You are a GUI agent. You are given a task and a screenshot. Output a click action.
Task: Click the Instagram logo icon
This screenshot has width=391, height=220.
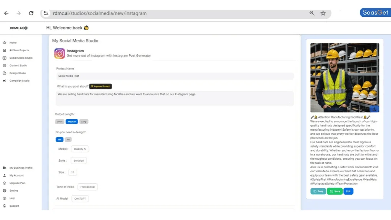click(x=59, y=53)
